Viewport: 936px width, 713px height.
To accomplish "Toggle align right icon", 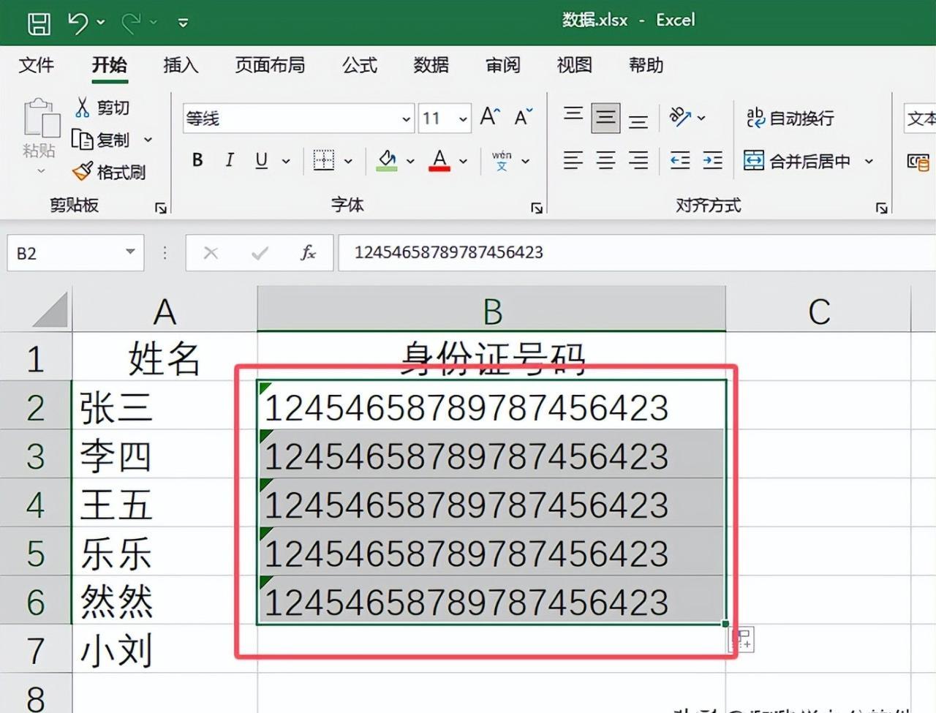I will tap(638, 160).
